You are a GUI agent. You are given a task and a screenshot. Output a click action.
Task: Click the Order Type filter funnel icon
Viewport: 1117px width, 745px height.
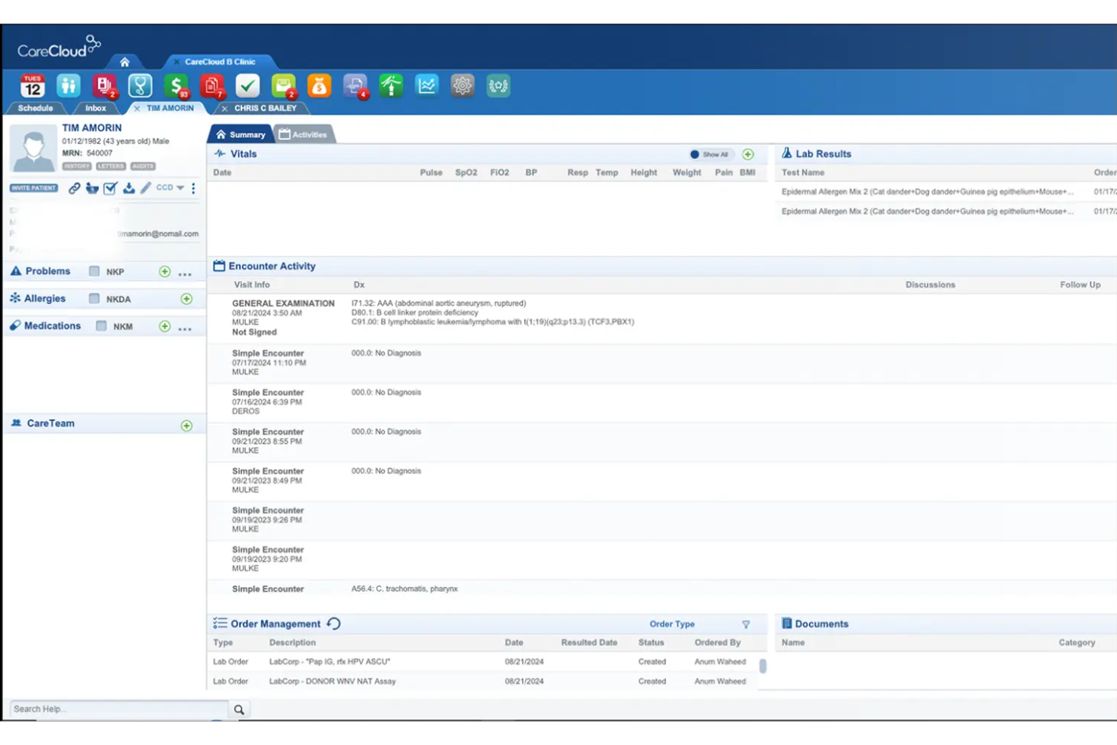click(x=746, y=624)
